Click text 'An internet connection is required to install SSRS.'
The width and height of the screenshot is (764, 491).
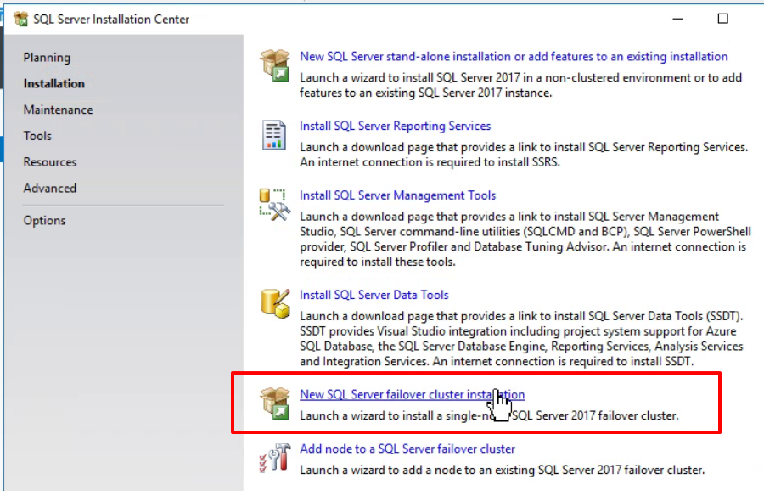(430, 162)
